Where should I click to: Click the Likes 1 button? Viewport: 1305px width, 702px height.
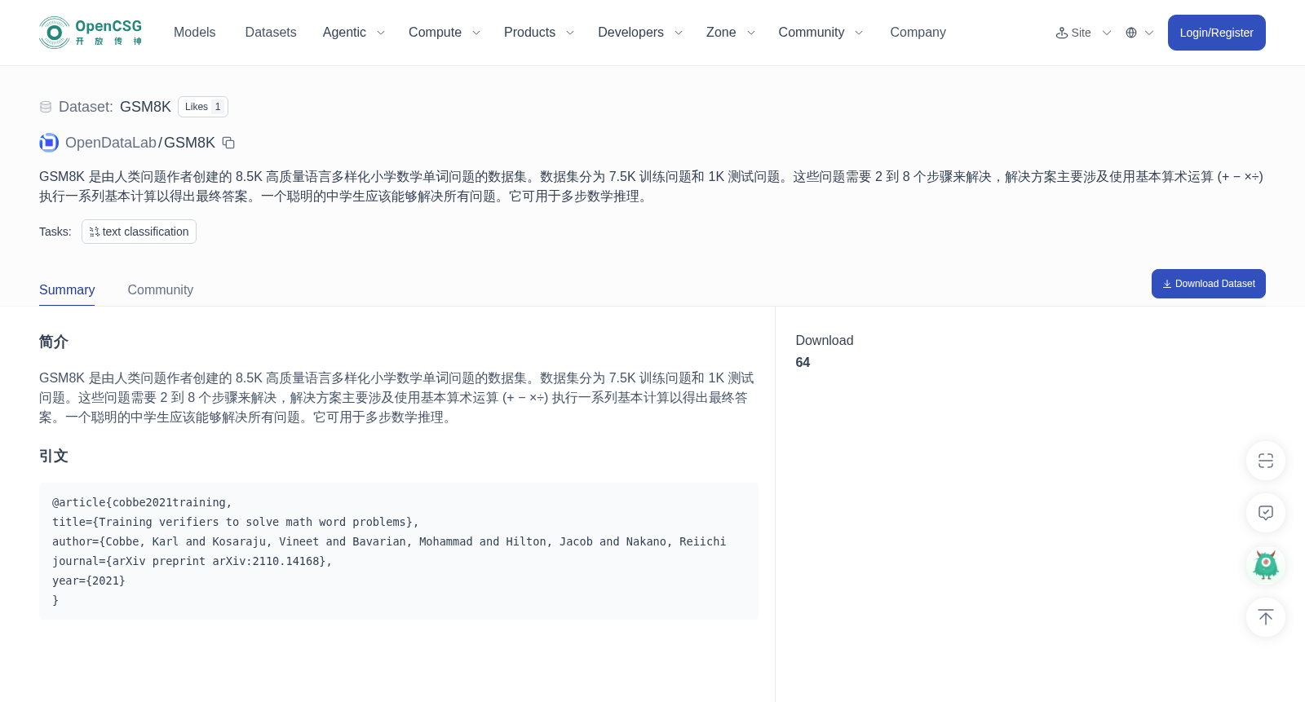203,107
